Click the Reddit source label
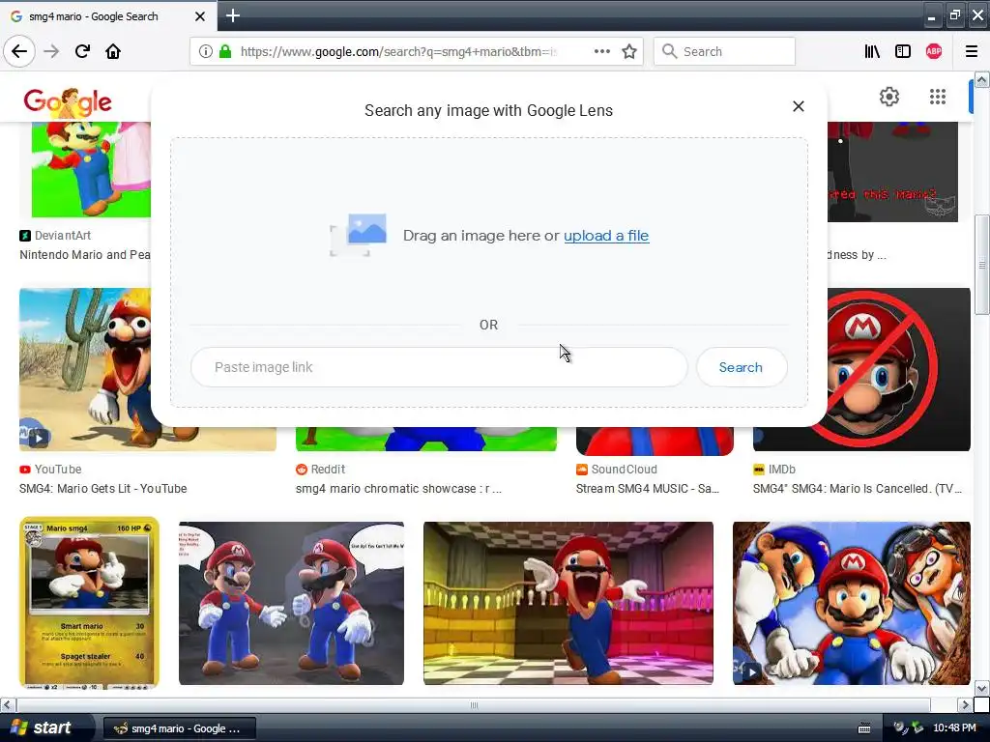990x742 pixels. point(321,470)
